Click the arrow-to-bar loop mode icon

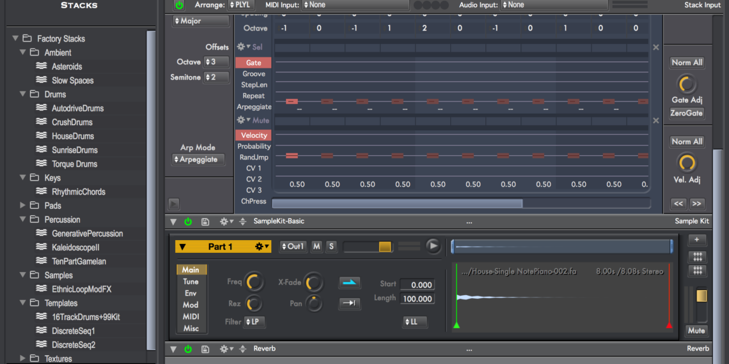pos(350,303)
